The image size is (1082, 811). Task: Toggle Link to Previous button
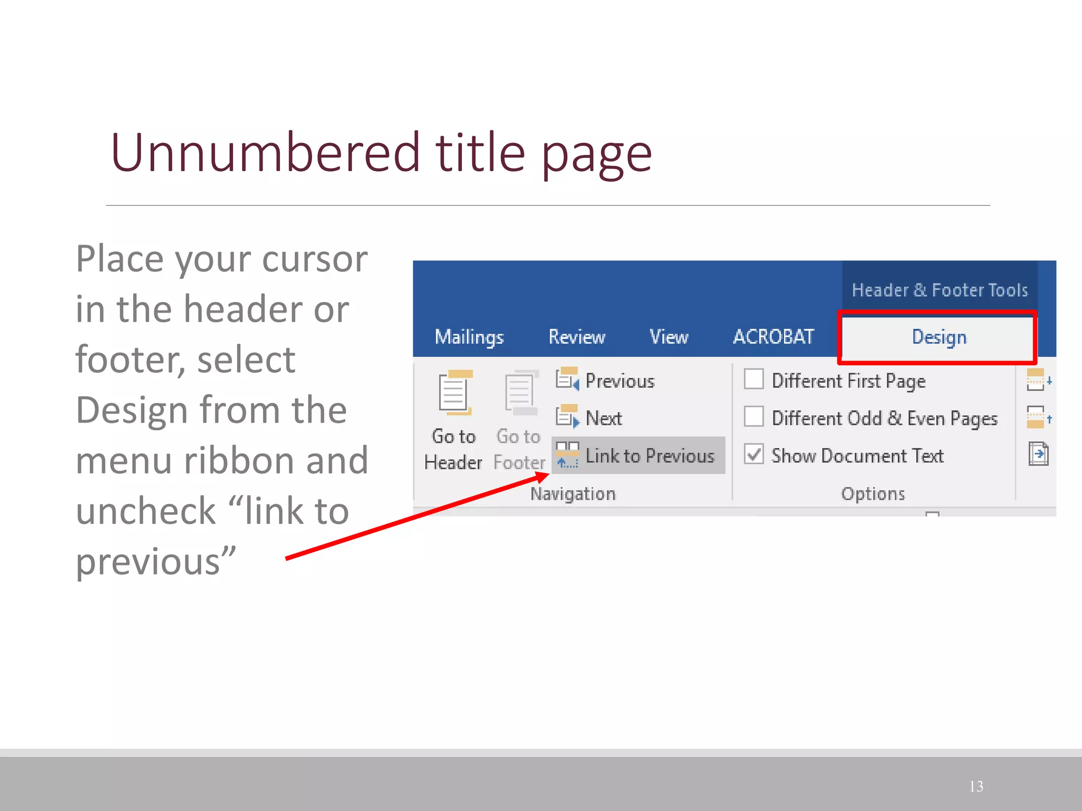(x=638, y=455)
